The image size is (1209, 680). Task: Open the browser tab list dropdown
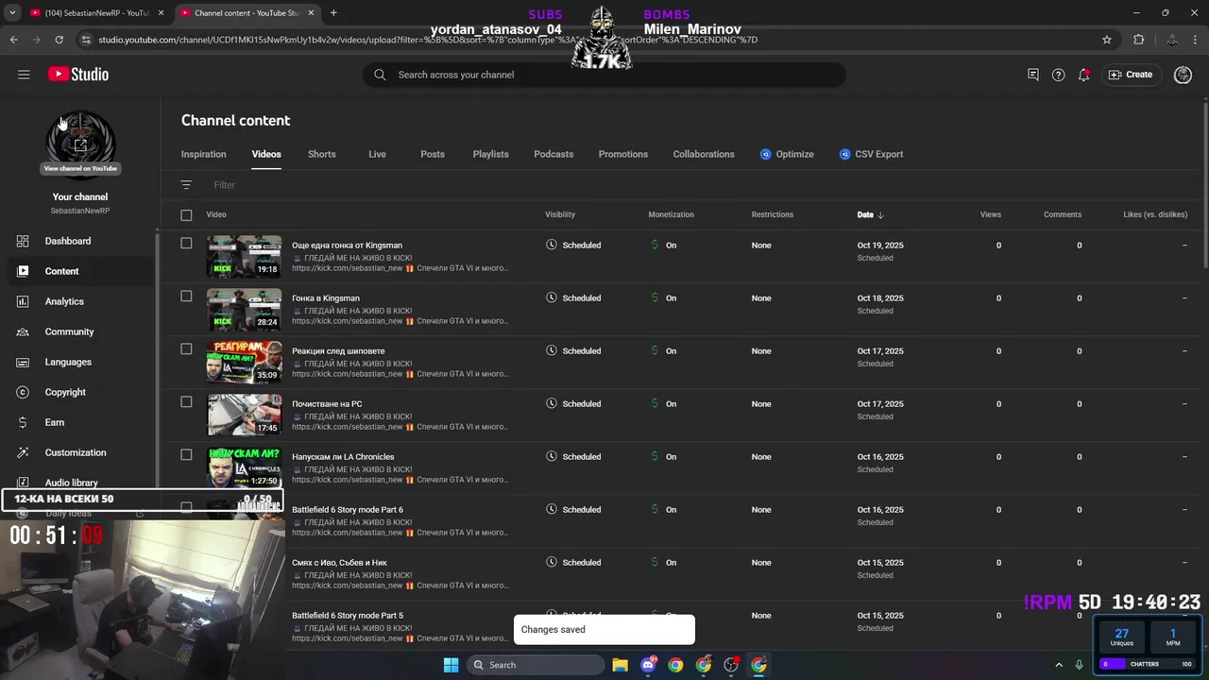pos(12,13)
